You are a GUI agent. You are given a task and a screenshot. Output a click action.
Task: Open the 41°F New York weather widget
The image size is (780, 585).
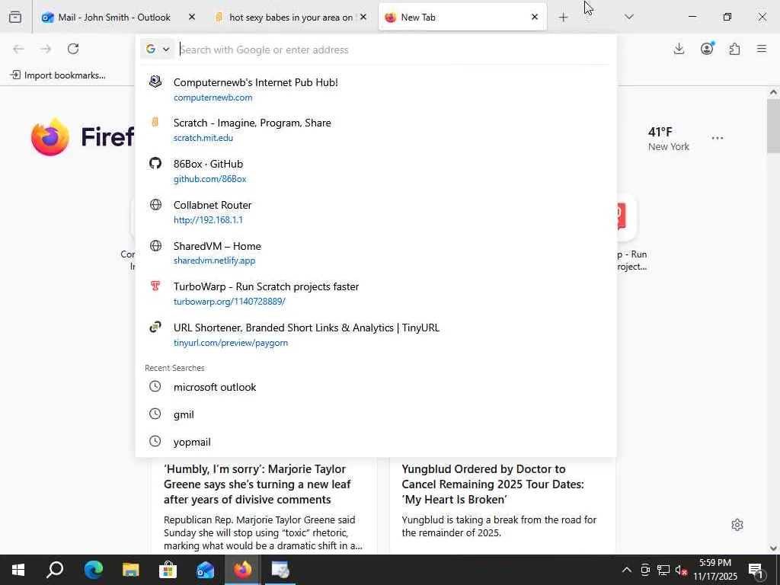pyautogui.click(x=668, y=139)
